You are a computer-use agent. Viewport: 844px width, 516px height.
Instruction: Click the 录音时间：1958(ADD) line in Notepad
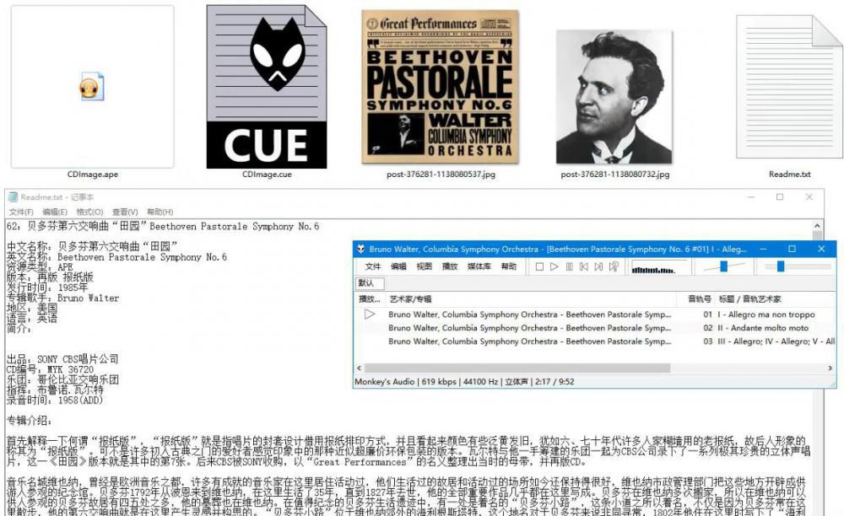(x=54, y=400)
